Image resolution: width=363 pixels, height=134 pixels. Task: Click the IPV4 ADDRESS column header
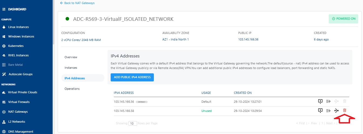124,93
